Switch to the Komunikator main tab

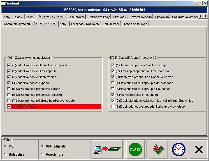tap(76, 17)
